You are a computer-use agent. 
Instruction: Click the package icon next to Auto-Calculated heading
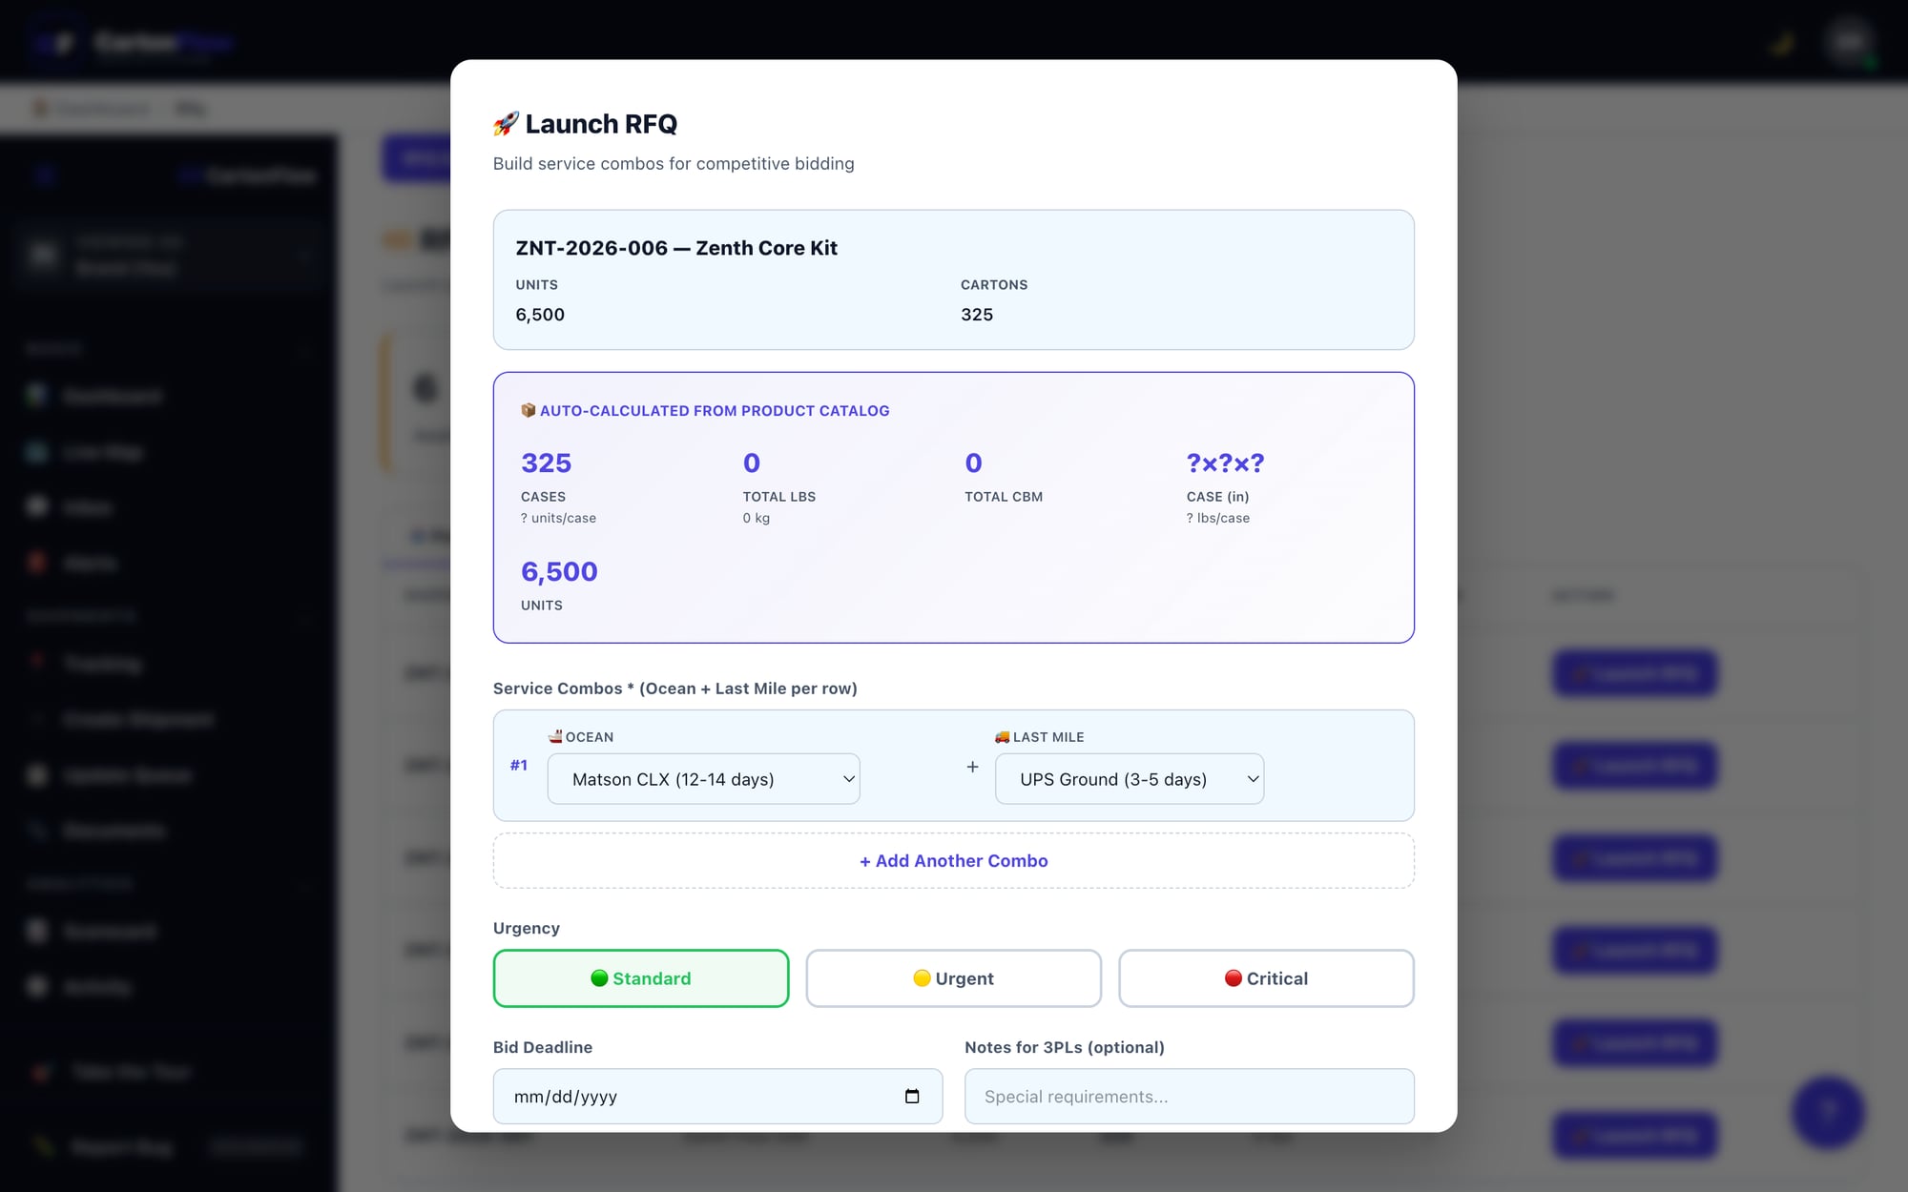pos(528,410)
